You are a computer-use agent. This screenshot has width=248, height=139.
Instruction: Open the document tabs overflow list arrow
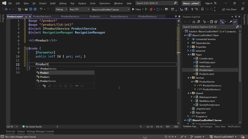[176, 16]
